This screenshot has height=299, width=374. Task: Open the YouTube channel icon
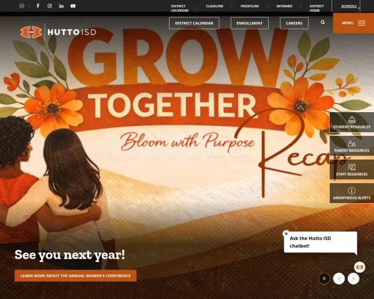point(73,6)
